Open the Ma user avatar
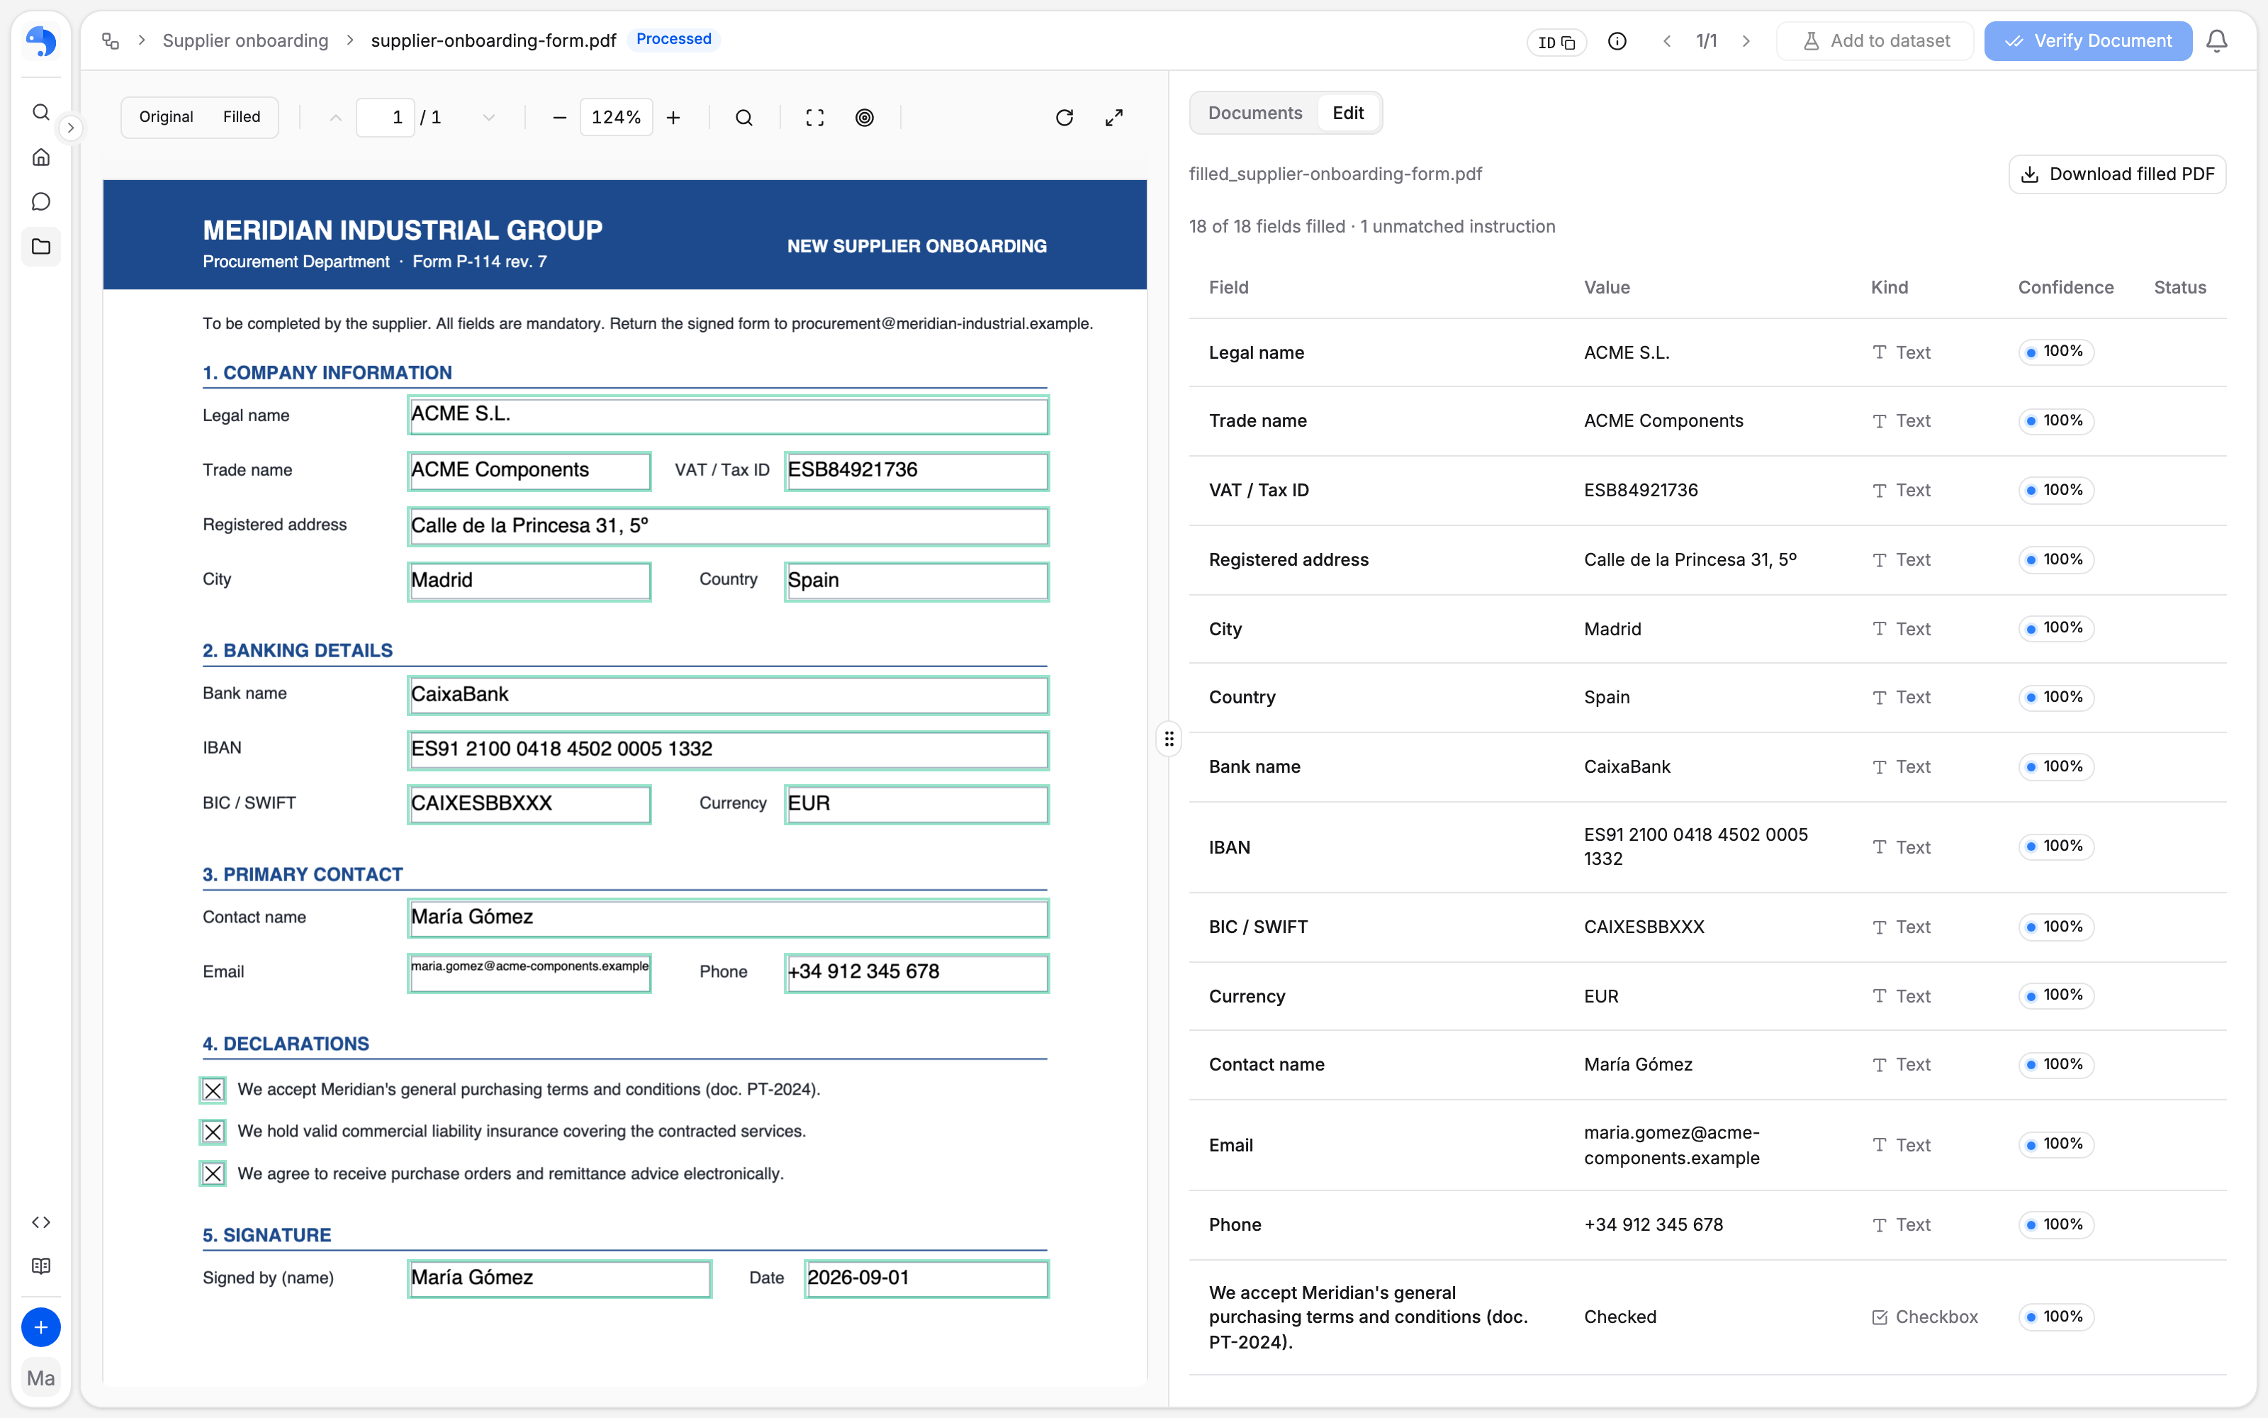 tap(40, 1378)
